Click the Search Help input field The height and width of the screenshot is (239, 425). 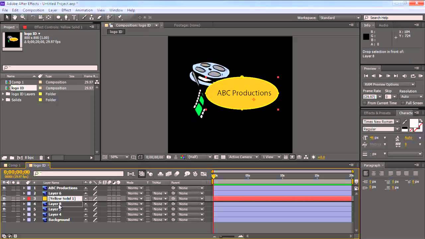coord(394,18)
